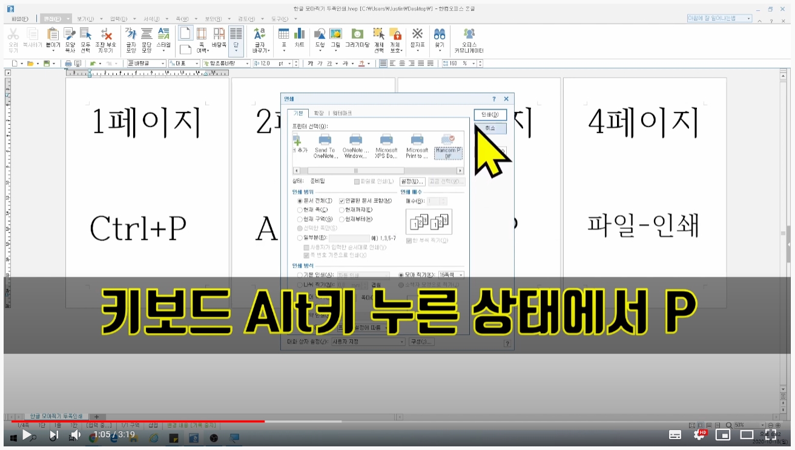
Task: Skip to the next YouTube video
Action: pos(53,434)
